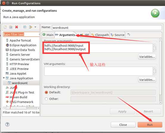The image size is (165, 133).
Task: Click the Maven Build m2 icon
Action: click(x=7, y=97)
